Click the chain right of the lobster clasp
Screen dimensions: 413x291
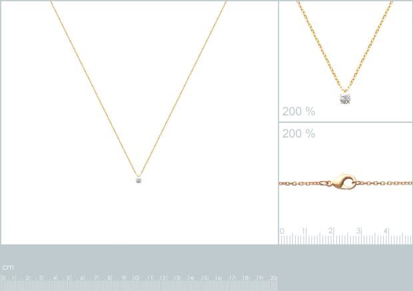(384, 182)
